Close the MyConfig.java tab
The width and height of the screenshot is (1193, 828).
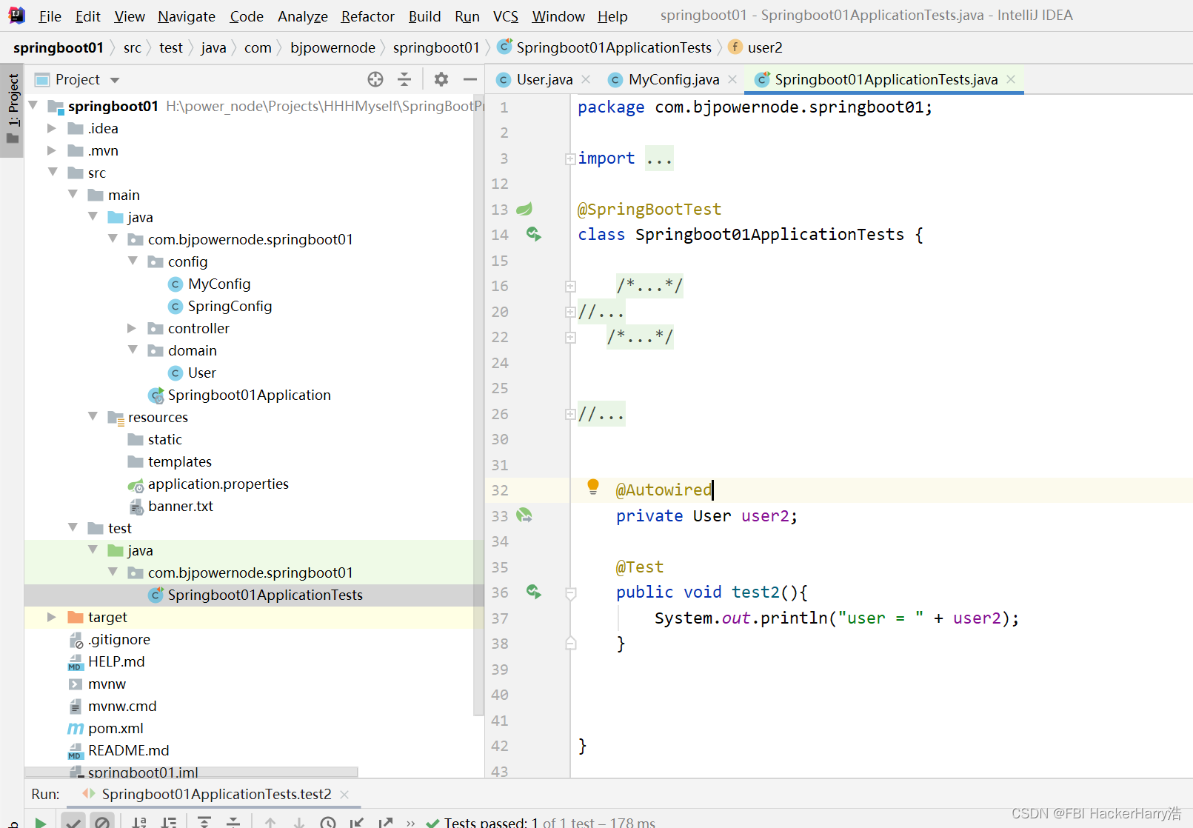[732, 79]
